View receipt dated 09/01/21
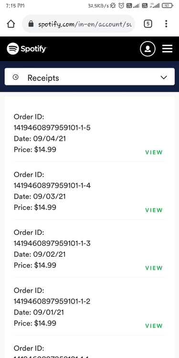The height and width of the screenshot is (358, 179). click(x=154, y=326)
